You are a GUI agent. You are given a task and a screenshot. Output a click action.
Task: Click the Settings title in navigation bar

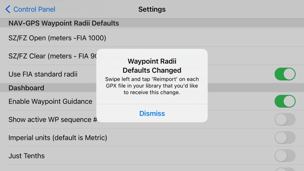point(152,9)
